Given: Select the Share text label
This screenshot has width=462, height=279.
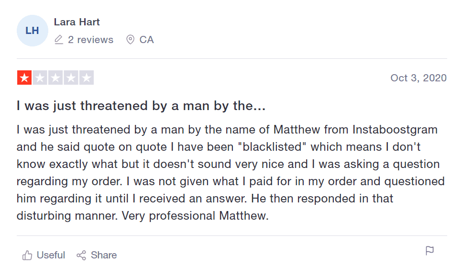Looking at the screenshot, I should tap(104, 255).
